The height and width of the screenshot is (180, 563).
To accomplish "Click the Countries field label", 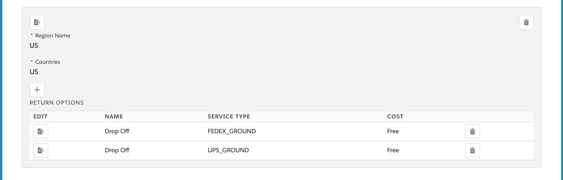I will [x=48, y=62].
